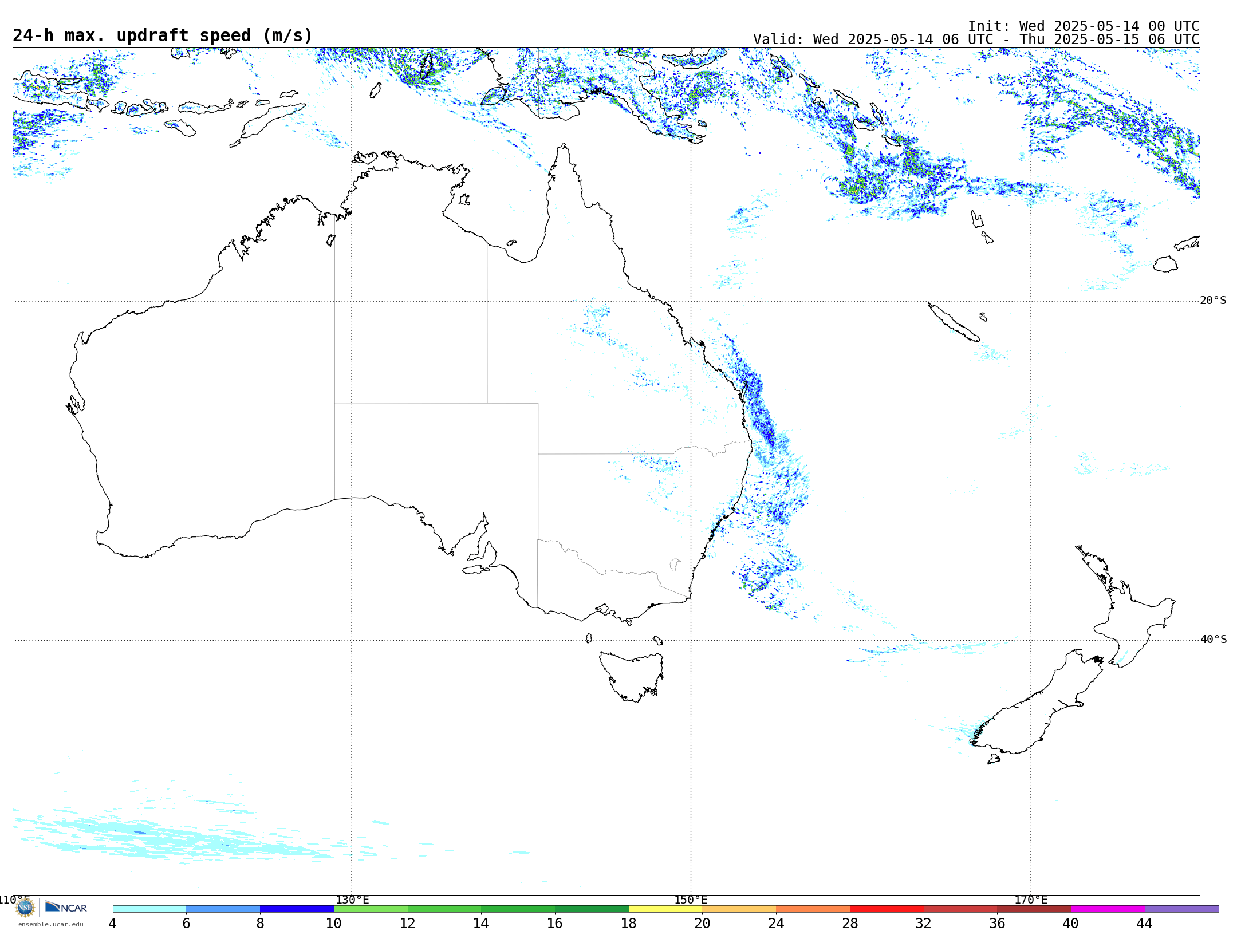Click the colorbar tick label 24
The image size is (1237, 931).
click(776, 923)
